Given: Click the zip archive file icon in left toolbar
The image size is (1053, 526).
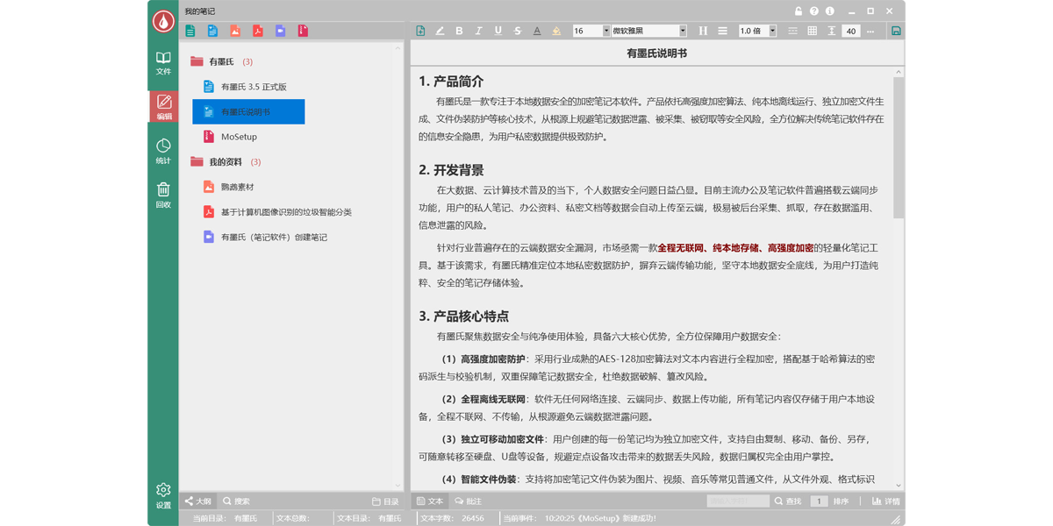Looking at the screenshot, I should click(x=303, y=31).
